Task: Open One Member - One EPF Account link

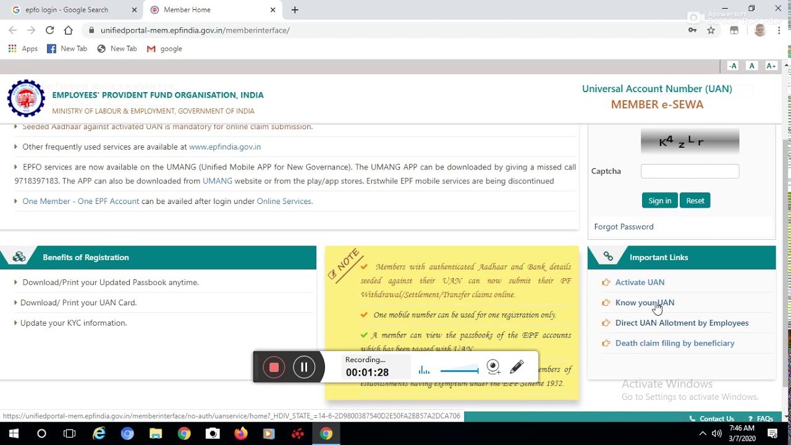Action: click(81, 201)
